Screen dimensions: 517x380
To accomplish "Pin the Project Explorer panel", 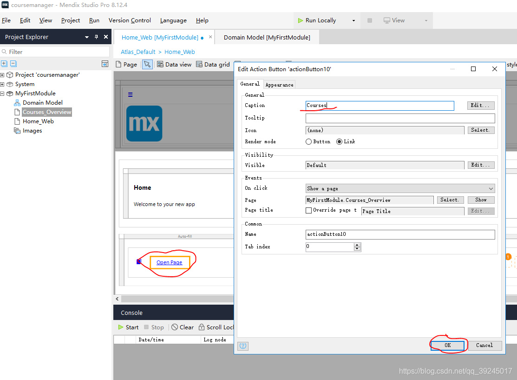I will coord(97,37).
